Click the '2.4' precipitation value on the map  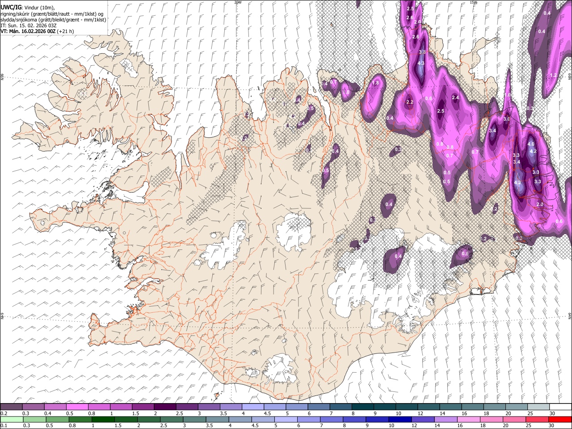coord(455,97)
